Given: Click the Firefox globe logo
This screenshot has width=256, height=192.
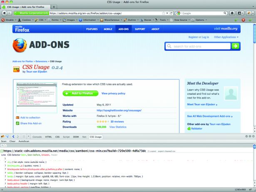Looking at the screenshot, I should pyautogui.click(x=20, y=45).
